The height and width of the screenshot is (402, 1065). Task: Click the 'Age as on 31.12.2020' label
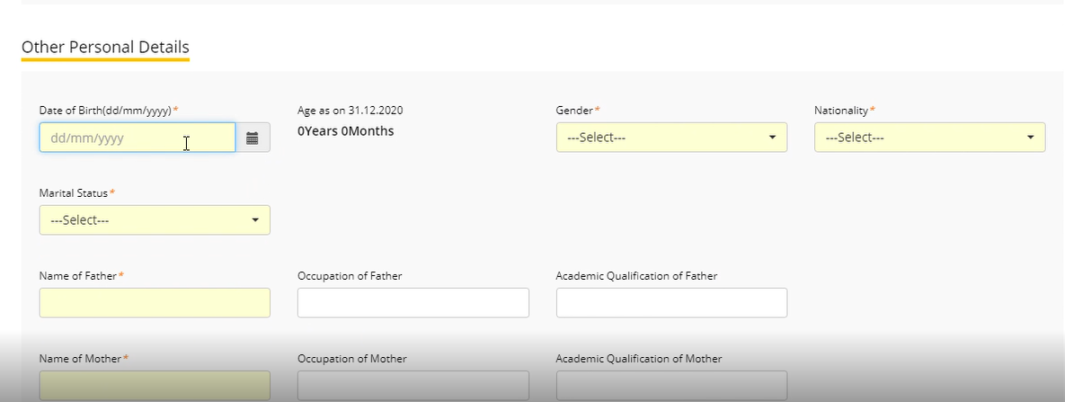[x=351, y=111]
